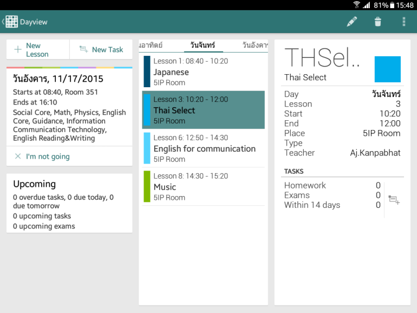417x313 pixels.
Task: Delete lesson with trash icon
Action: (x=378, y=22)
